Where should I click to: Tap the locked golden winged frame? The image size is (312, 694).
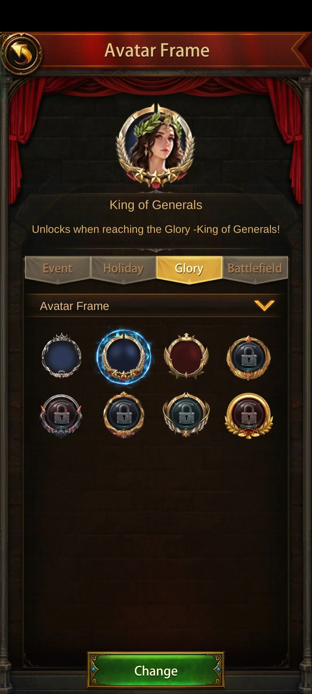tap(248, 358)
